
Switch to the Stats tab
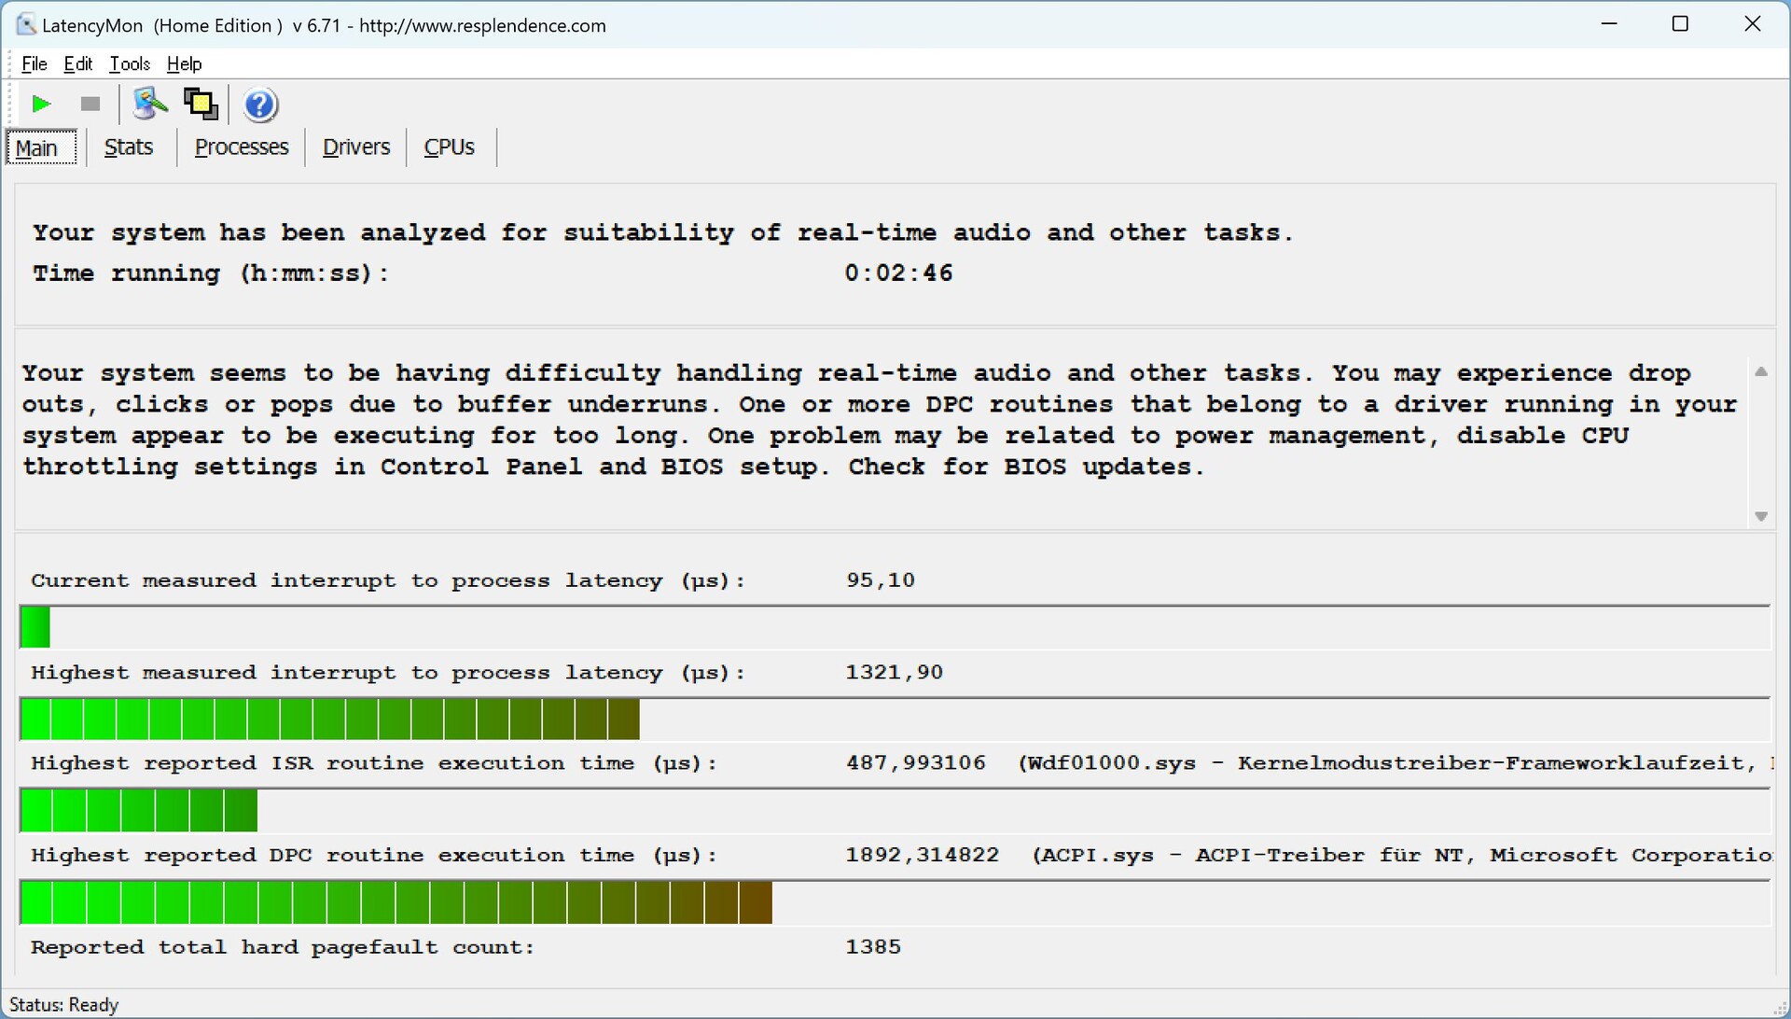tap(129, 147)
